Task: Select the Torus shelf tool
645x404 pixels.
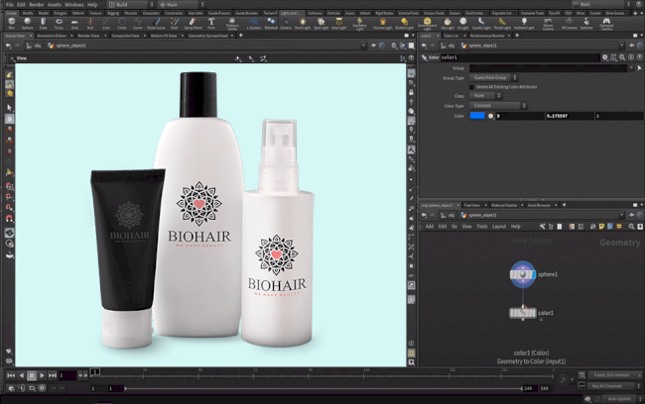Action: (59, 24)
